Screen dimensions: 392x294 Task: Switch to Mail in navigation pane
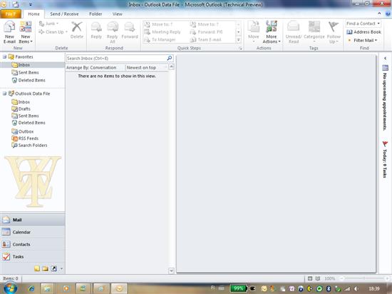pos(33,220)
